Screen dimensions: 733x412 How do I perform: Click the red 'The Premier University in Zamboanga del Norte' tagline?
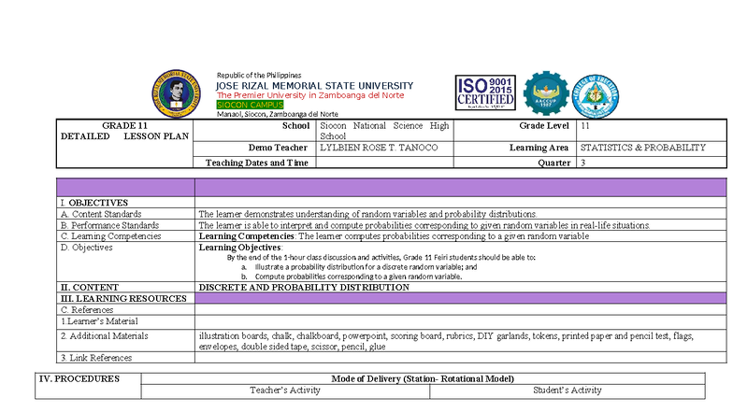310,95
